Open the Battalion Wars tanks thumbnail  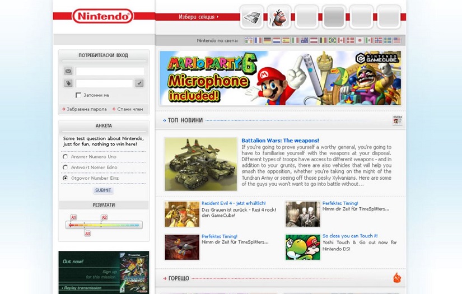coord(200,165)
